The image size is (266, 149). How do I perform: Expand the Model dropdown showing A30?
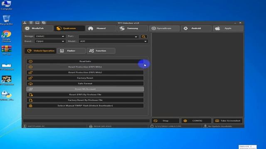[113, 41]
